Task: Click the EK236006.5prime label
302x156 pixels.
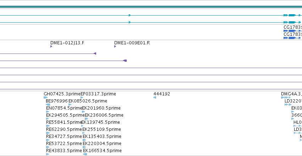Action: tap(104, 115)
